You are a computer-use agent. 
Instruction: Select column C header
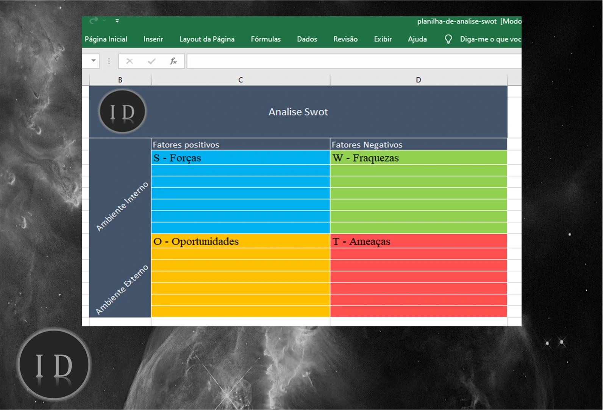click(x=241, y=80)
